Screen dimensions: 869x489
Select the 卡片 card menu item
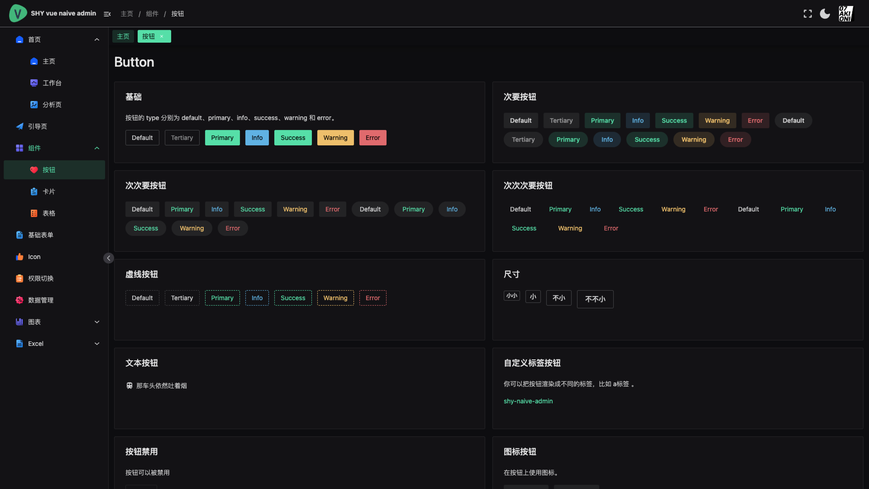click(49, 192)
